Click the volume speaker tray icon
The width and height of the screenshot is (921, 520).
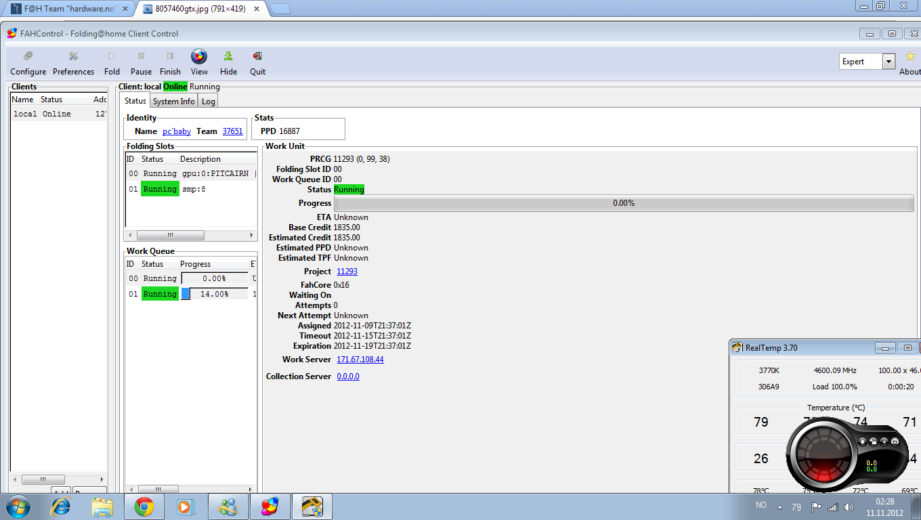tap(849, 506)
